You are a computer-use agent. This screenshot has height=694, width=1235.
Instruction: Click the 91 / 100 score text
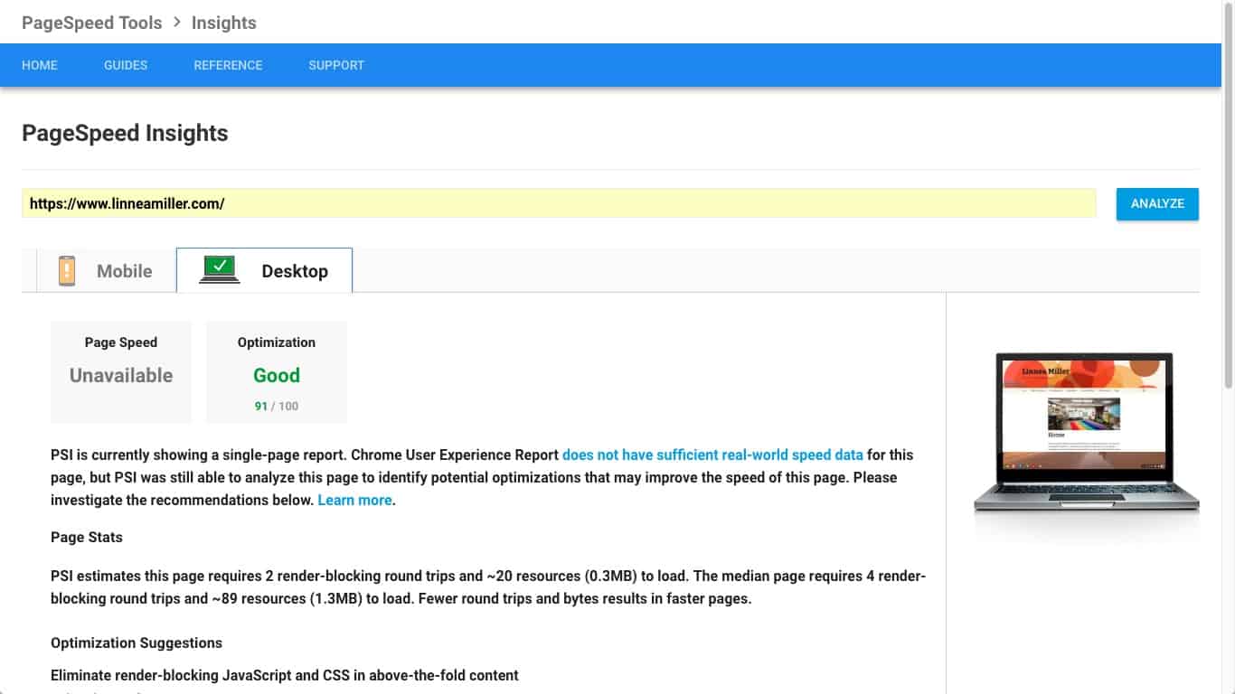click(277, 406)
